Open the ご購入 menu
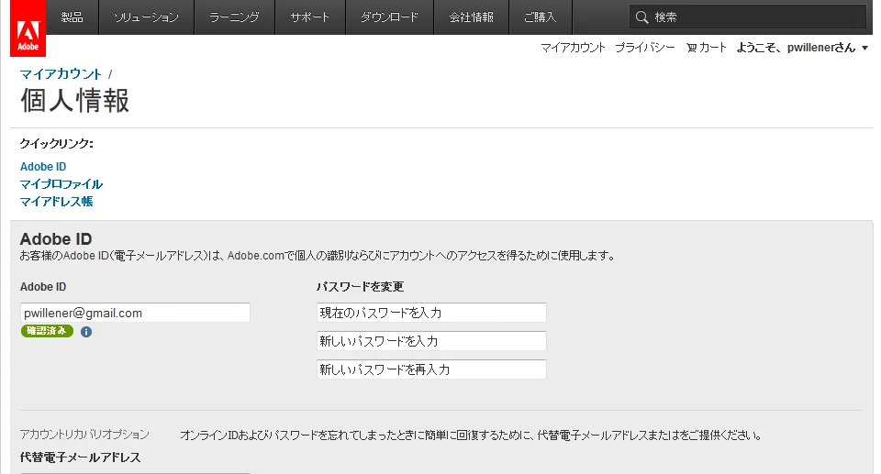 click(540, 17)
